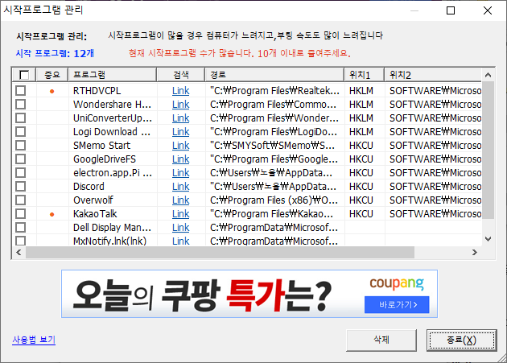Click the vertical scrollbar thumb
Viewport: 507px width, 363px height.
(x=488, y=151)
